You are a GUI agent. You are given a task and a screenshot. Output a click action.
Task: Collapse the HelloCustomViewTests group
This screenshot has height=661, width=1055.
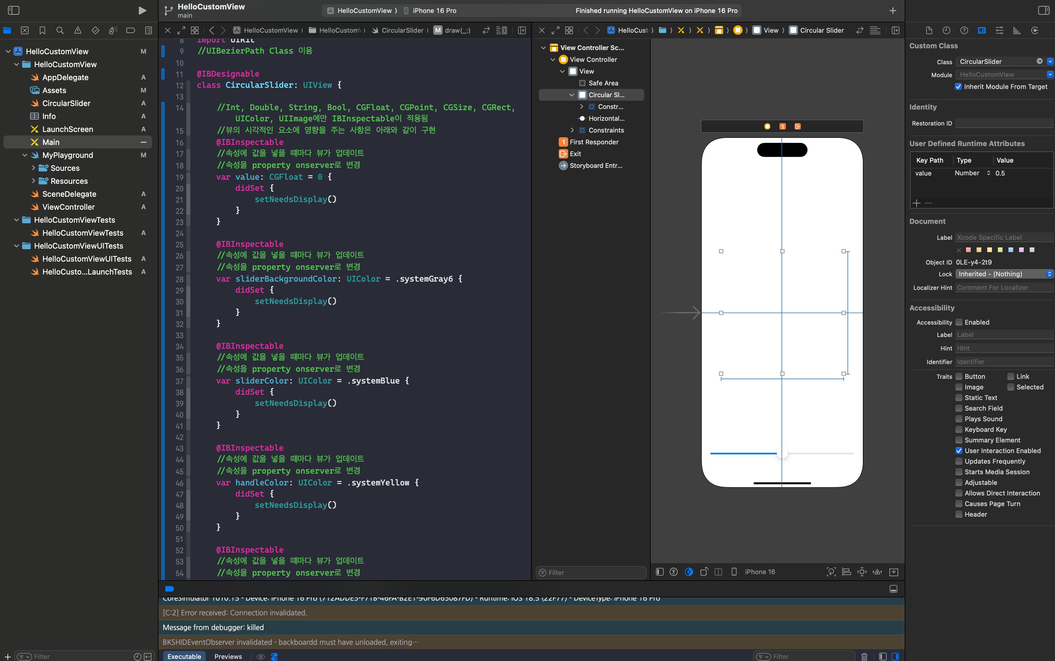coord(17,220)
